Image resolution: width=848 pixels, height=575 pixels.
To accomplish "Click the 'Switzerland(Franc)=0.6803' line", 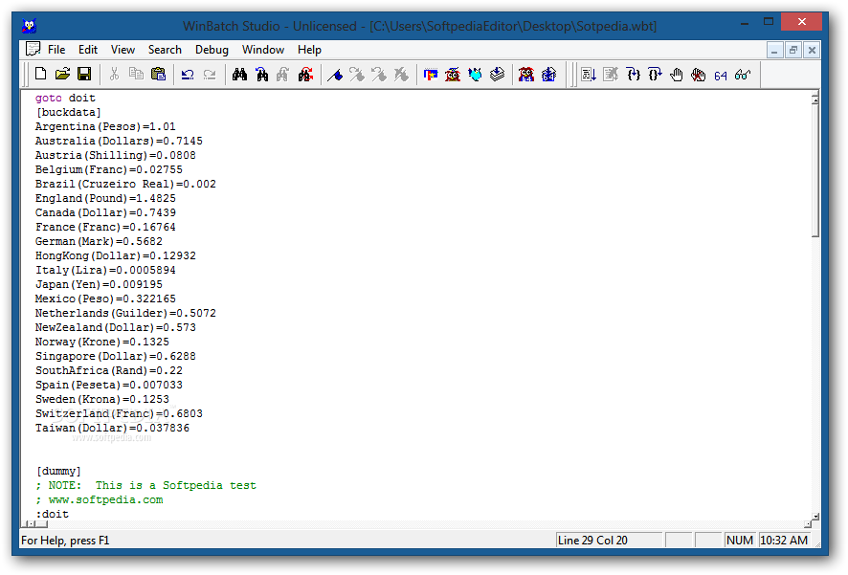I will click(119, 413).
